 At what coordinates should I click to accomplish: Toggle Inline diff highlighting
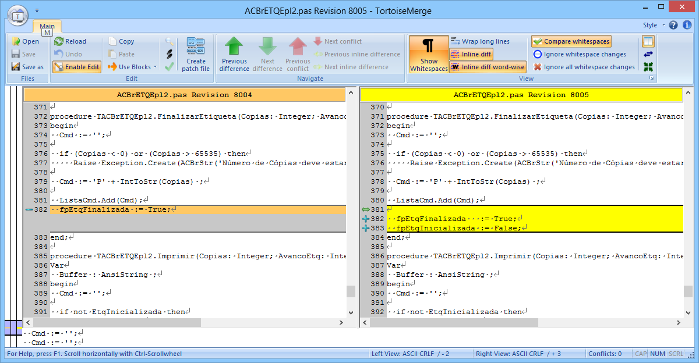click(x=471, y=54)
